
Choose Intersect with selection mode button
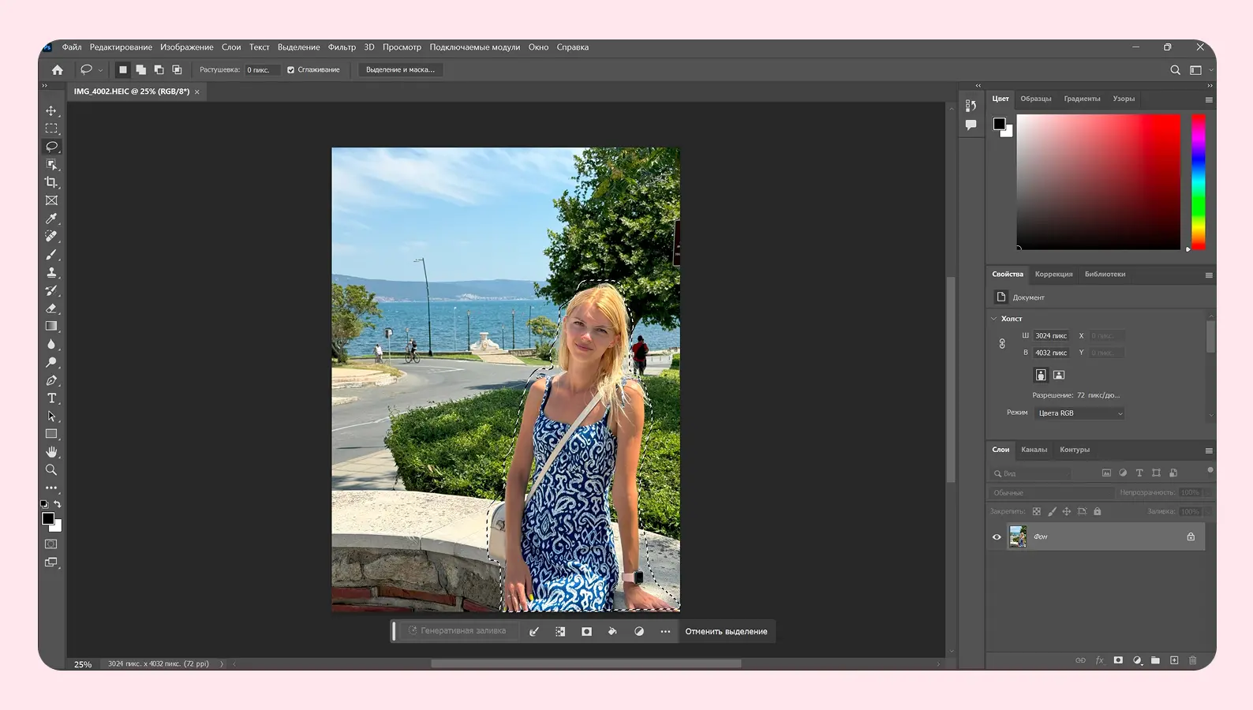(x=177, y=69)
